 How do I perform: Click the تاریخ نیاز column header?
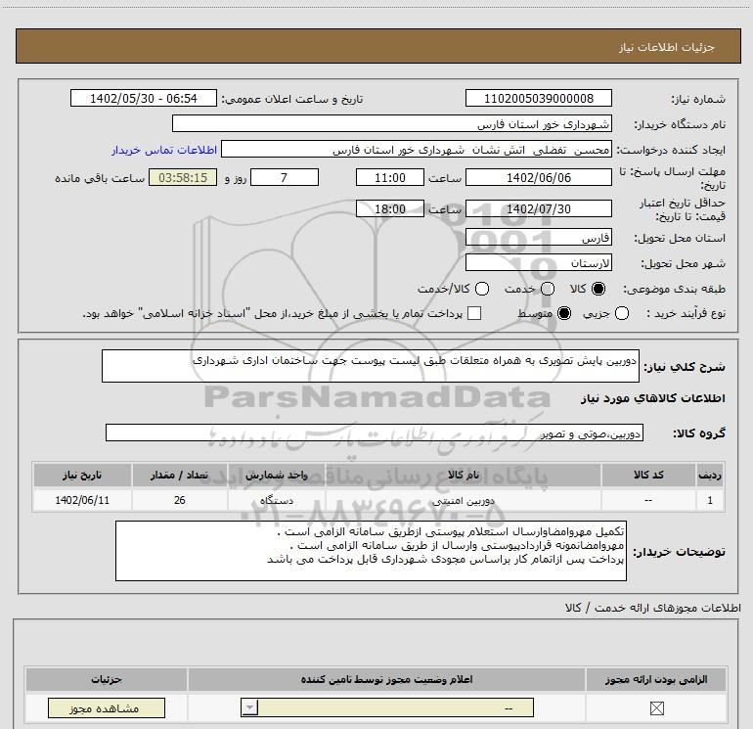(x=82, y=475)
